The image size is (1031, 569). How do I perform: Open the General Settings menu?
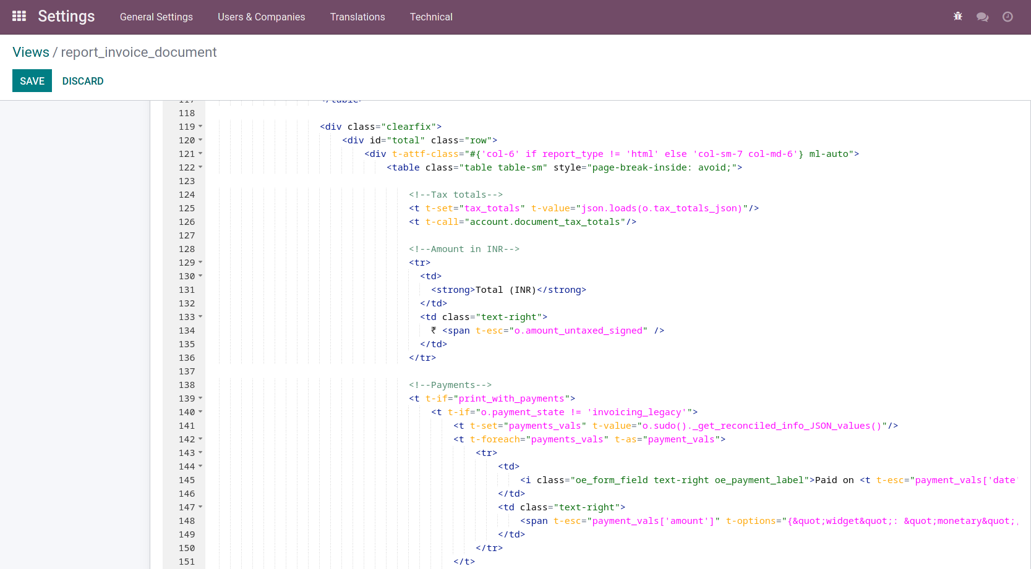pos(156,17)
